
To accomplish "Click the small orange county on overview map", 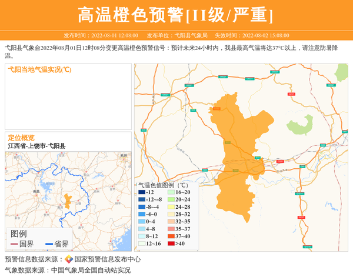I will pos(68,201).
